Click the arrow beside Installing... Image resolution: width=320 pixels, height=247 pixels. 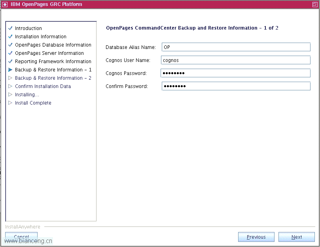tap(10, 94)
